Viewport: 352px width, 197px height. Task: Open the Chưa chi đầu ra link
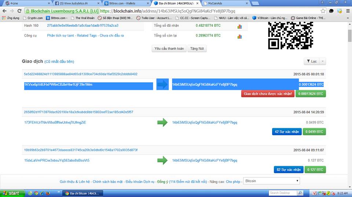pyautogui.click(x=111, y=35)
